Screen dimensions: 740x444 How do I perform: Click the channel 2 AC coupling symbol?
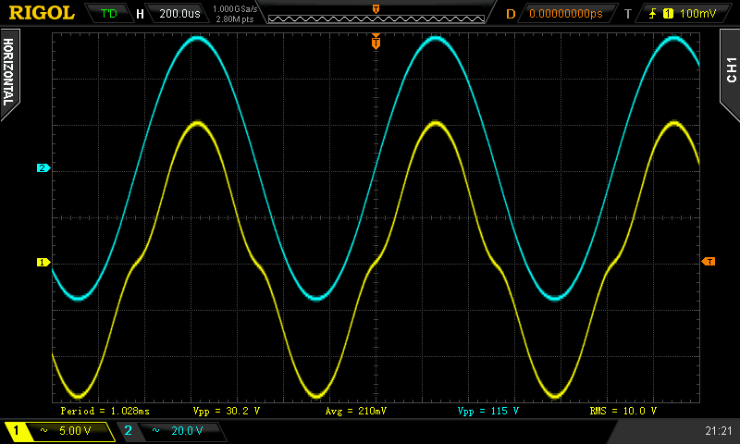click(155, 430)
